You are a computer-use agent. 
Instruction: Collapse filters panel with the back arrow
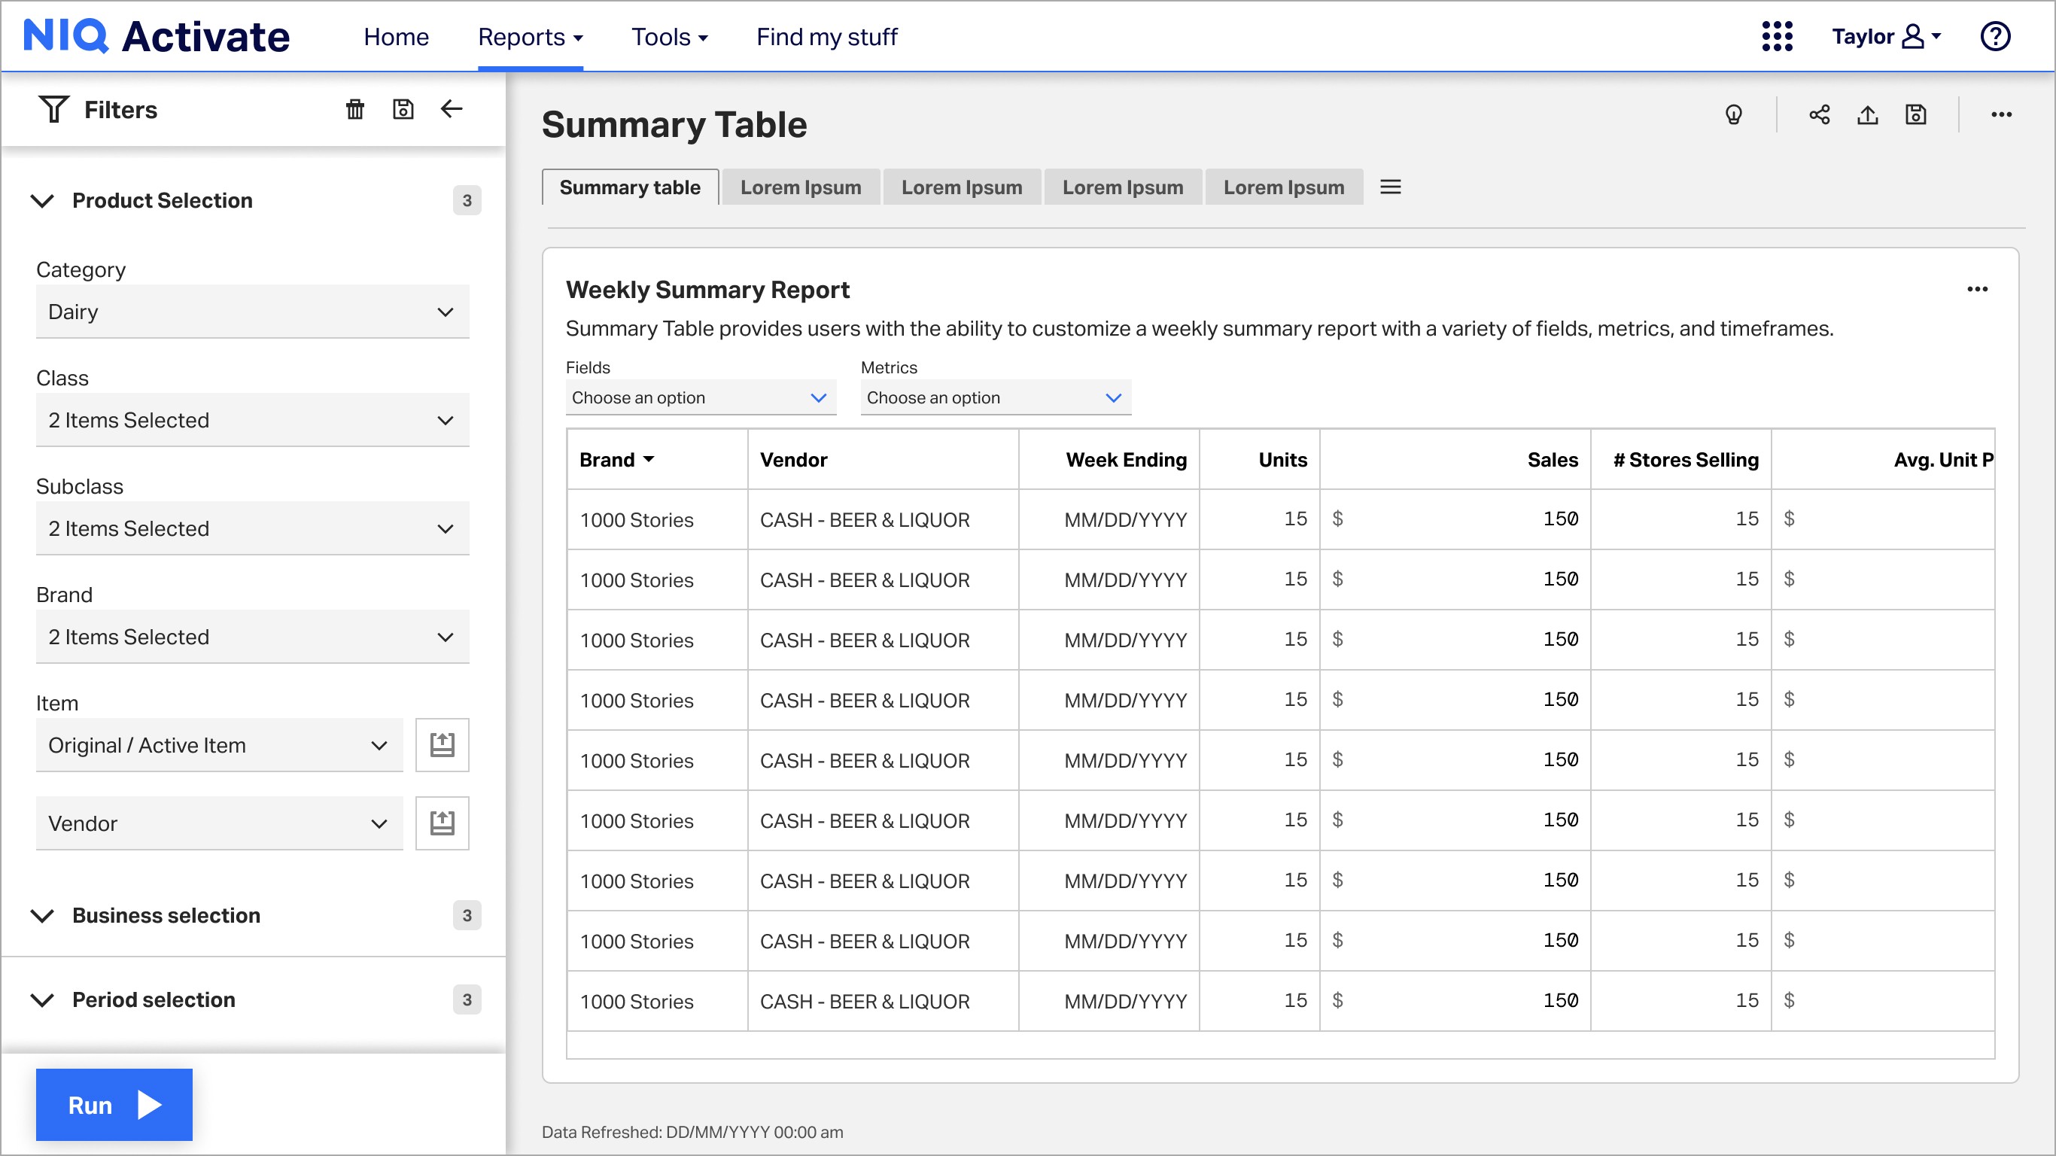pyautogui.click(x=452, y=109)
